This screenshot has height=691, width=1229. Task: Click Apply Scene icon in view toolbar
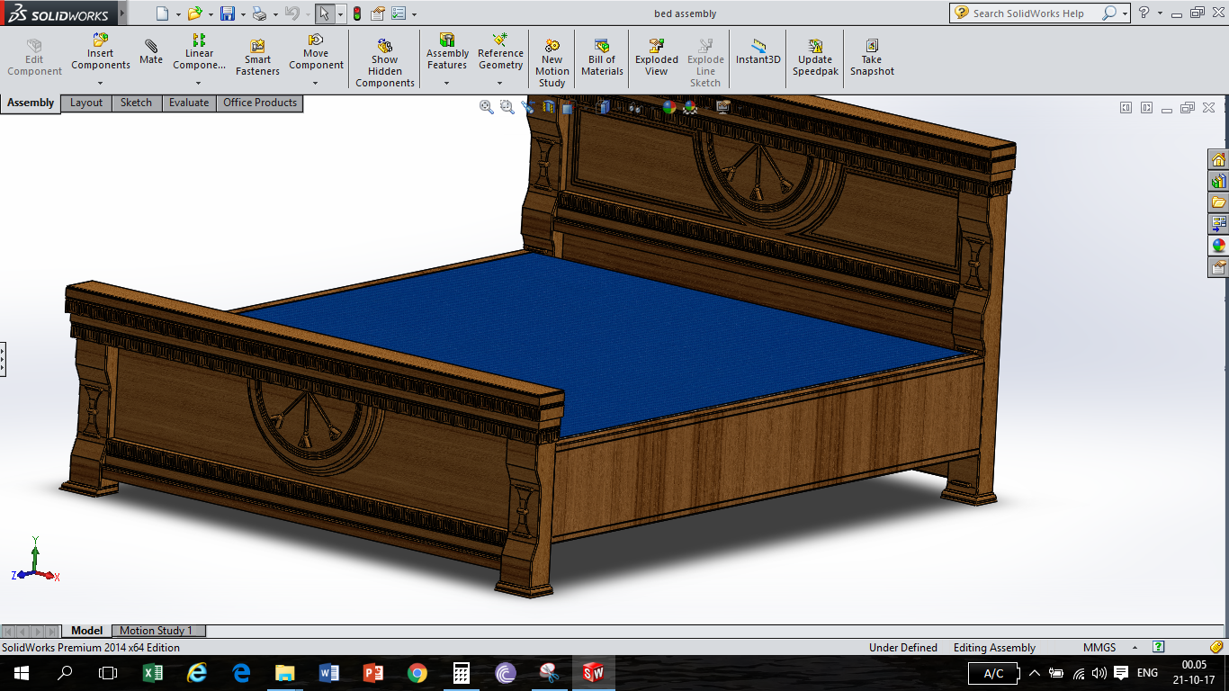coord(690,107)
